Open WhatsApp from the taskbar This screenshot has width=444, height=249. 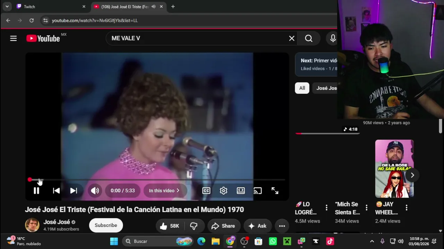(x=273, y=241)
